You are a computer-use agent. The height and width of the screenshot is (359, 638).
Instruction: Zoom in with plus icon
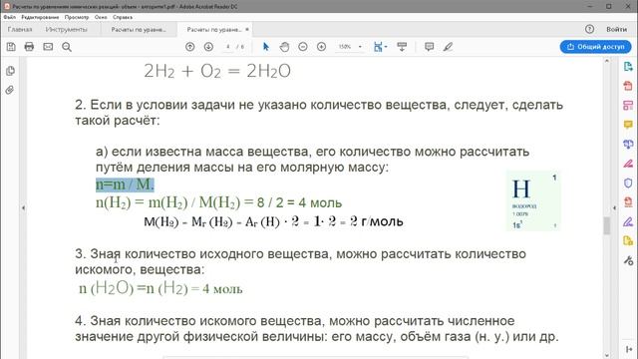(x=321, y=47)
